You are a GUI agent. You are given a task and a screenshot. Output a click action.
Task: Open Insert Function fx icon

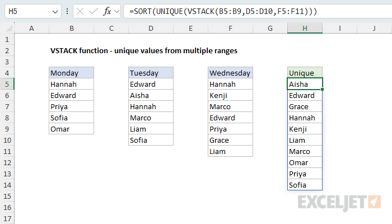point(107,12)
